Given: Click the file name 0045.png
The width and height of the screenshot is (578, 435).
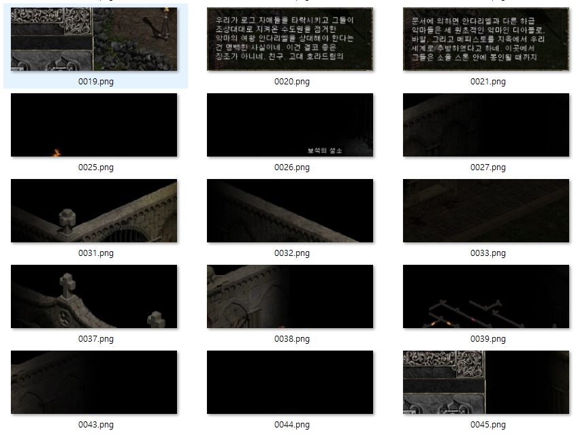Looking at the screenshot, I should pyautogui.click(x=488, y=425).
